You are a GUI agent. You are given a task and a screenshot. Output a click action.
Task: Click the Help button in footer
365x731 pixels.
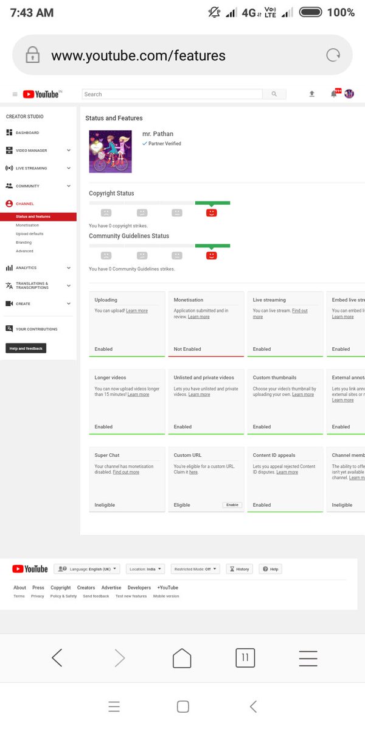(271, 569)
